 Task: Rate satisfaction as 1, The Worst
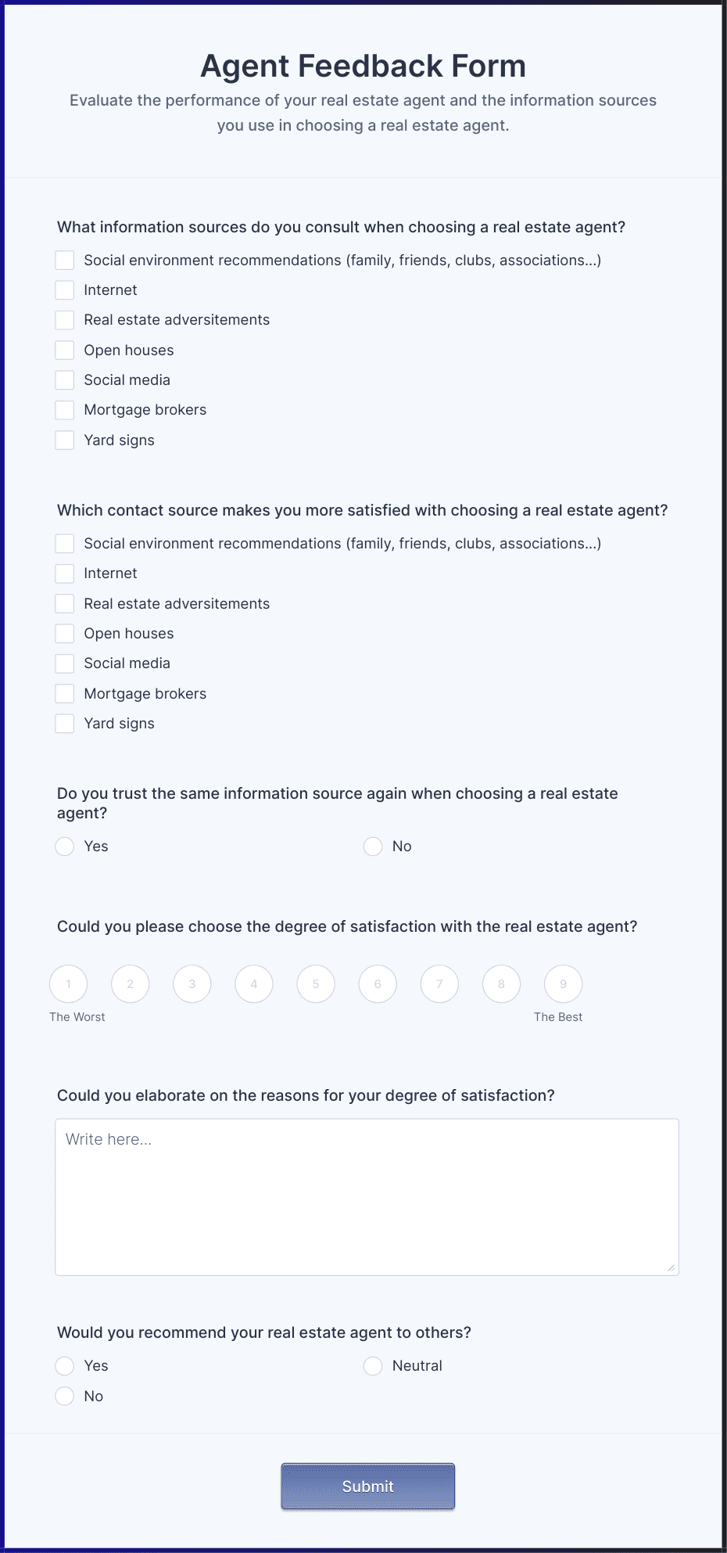pos(69,984)
